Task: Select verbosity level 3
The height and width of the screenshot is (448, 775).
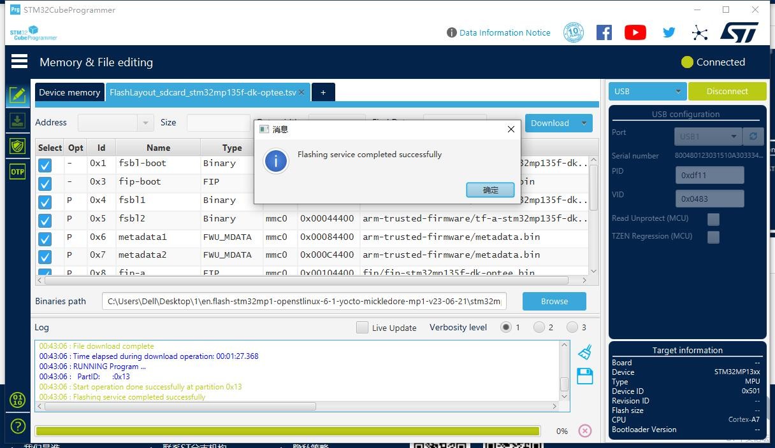Action: pos(572,327)
